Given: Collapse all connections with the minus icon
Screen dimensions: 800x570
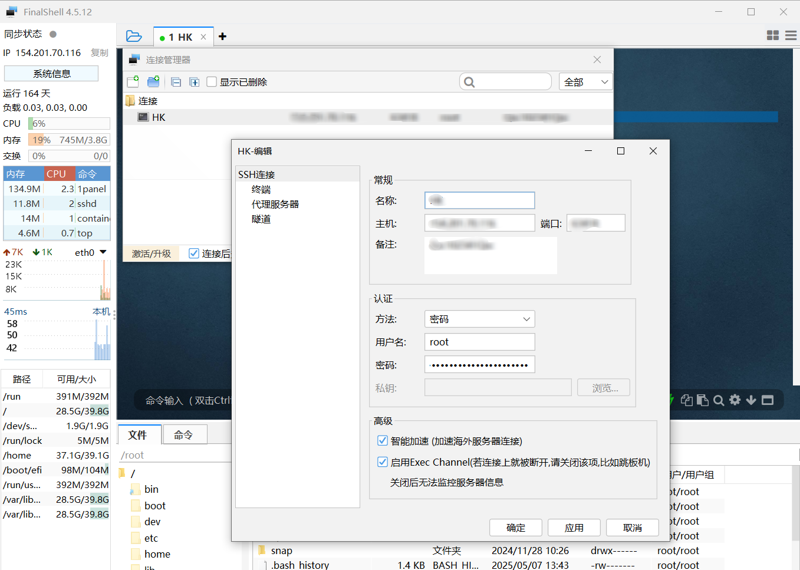Looking at the screenshot, I should [x=176, y=82].
